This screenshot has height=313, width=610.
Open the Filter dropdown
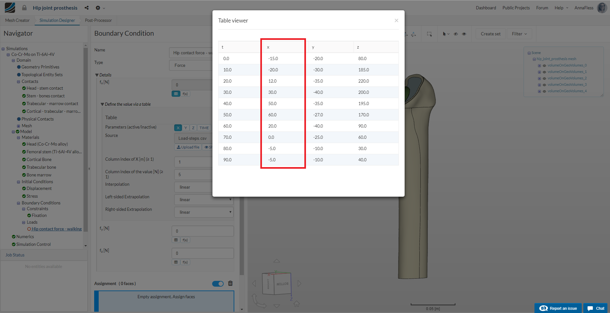click(x=519, y=34)
